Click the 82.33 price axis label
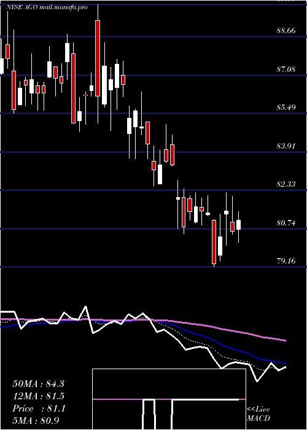Viewport: 307px width, 430px height. click(286, 184)
